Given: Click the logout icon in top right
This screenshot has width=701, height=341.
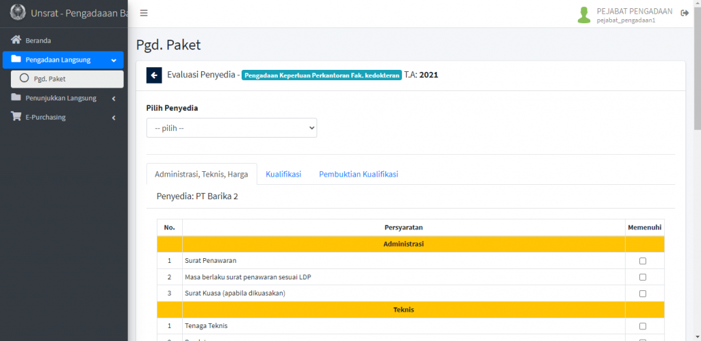Looking at the screenshot, I should [685, 14].
